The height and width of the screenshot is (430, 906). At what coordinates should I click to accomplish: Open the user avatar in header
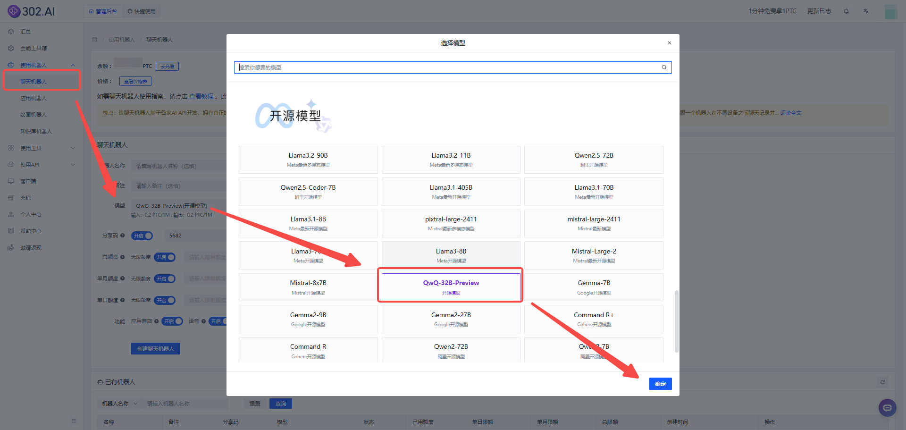[891, 12]
